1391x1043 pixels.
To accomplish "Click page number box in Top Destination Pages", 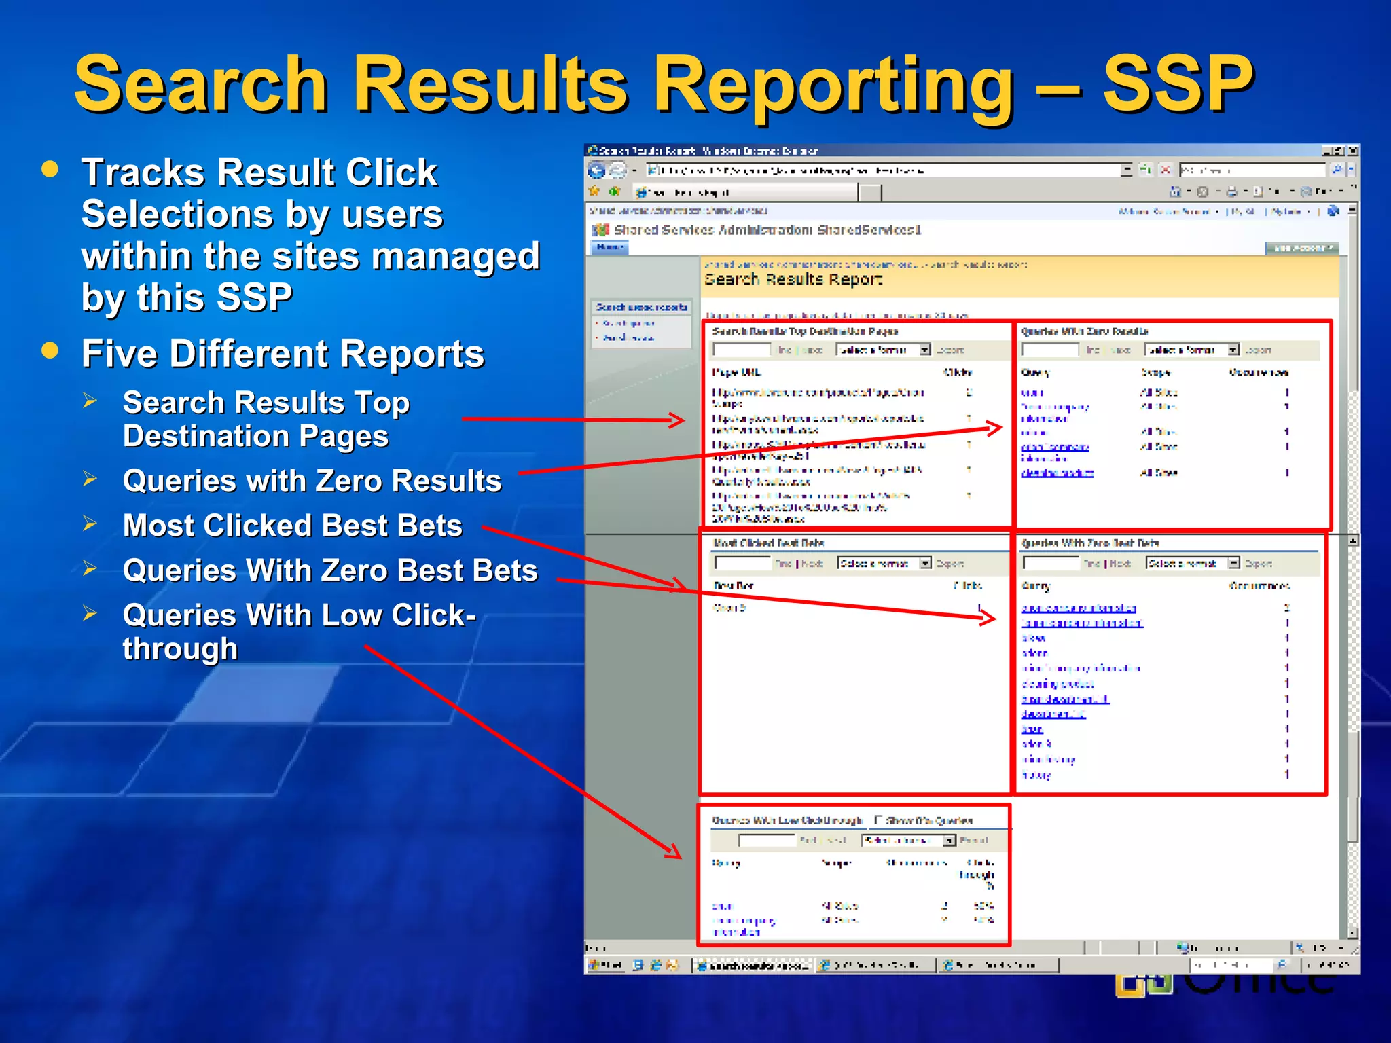I will (x=741, y=350).
